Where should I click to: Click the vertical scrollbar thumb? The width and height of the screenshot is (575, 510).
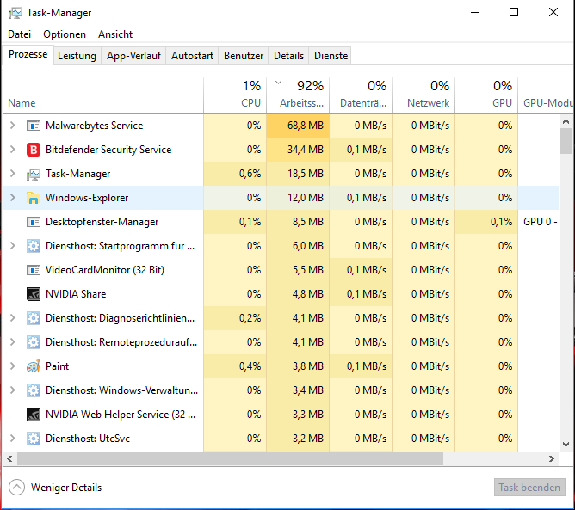566,141
